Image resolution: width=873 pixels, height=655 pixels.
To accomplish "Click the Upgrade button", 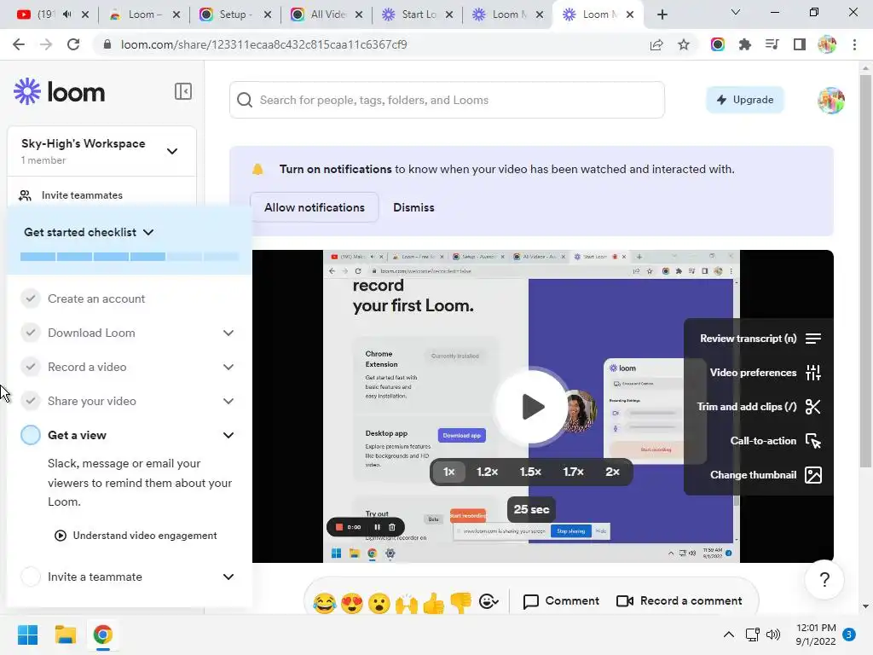I will (x=745, y=101).
